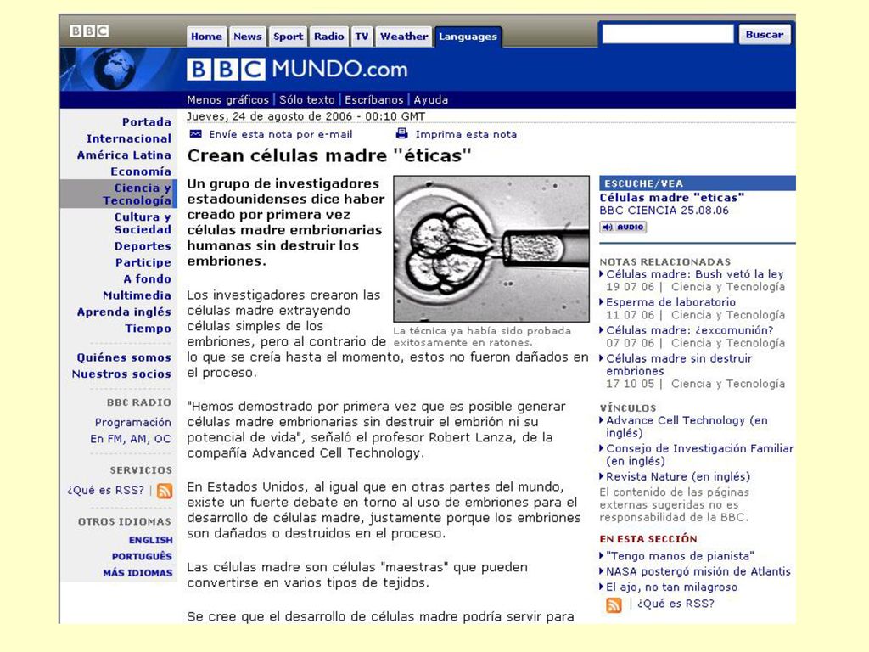Open Más idiomas link
Image resolution: width=869 pixels, height=652 pixels.
point(137,573)
